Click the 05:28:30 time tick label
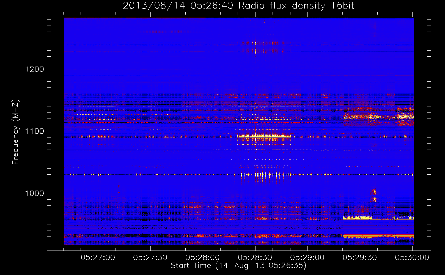 point(255,257)
